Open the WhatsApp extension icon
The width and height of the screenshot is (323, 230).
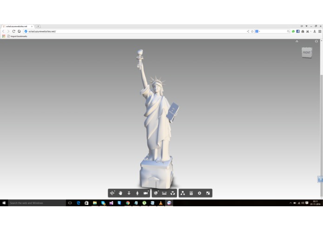(293, 31)
